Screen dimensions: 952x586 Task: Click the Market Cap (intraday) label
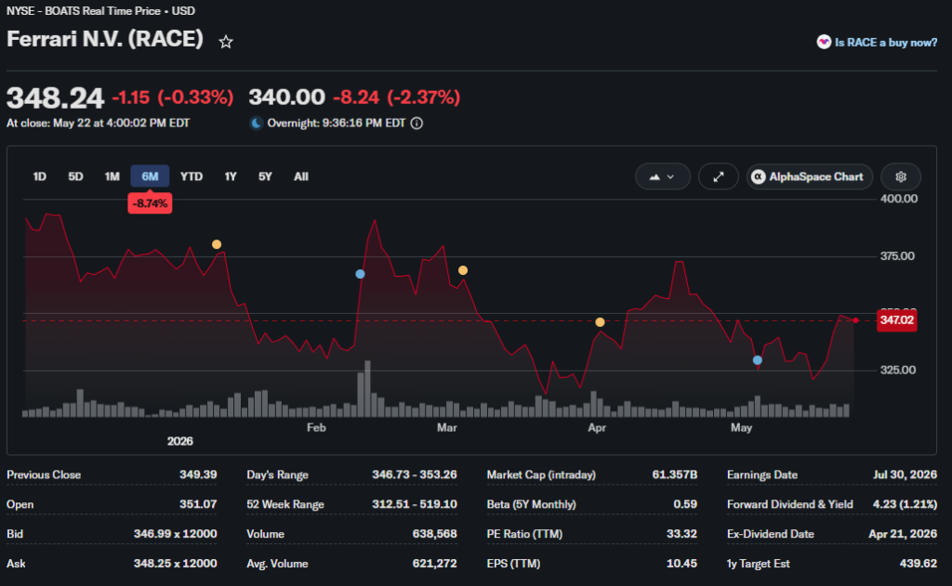pyautogui.click(x=541, y=475)
